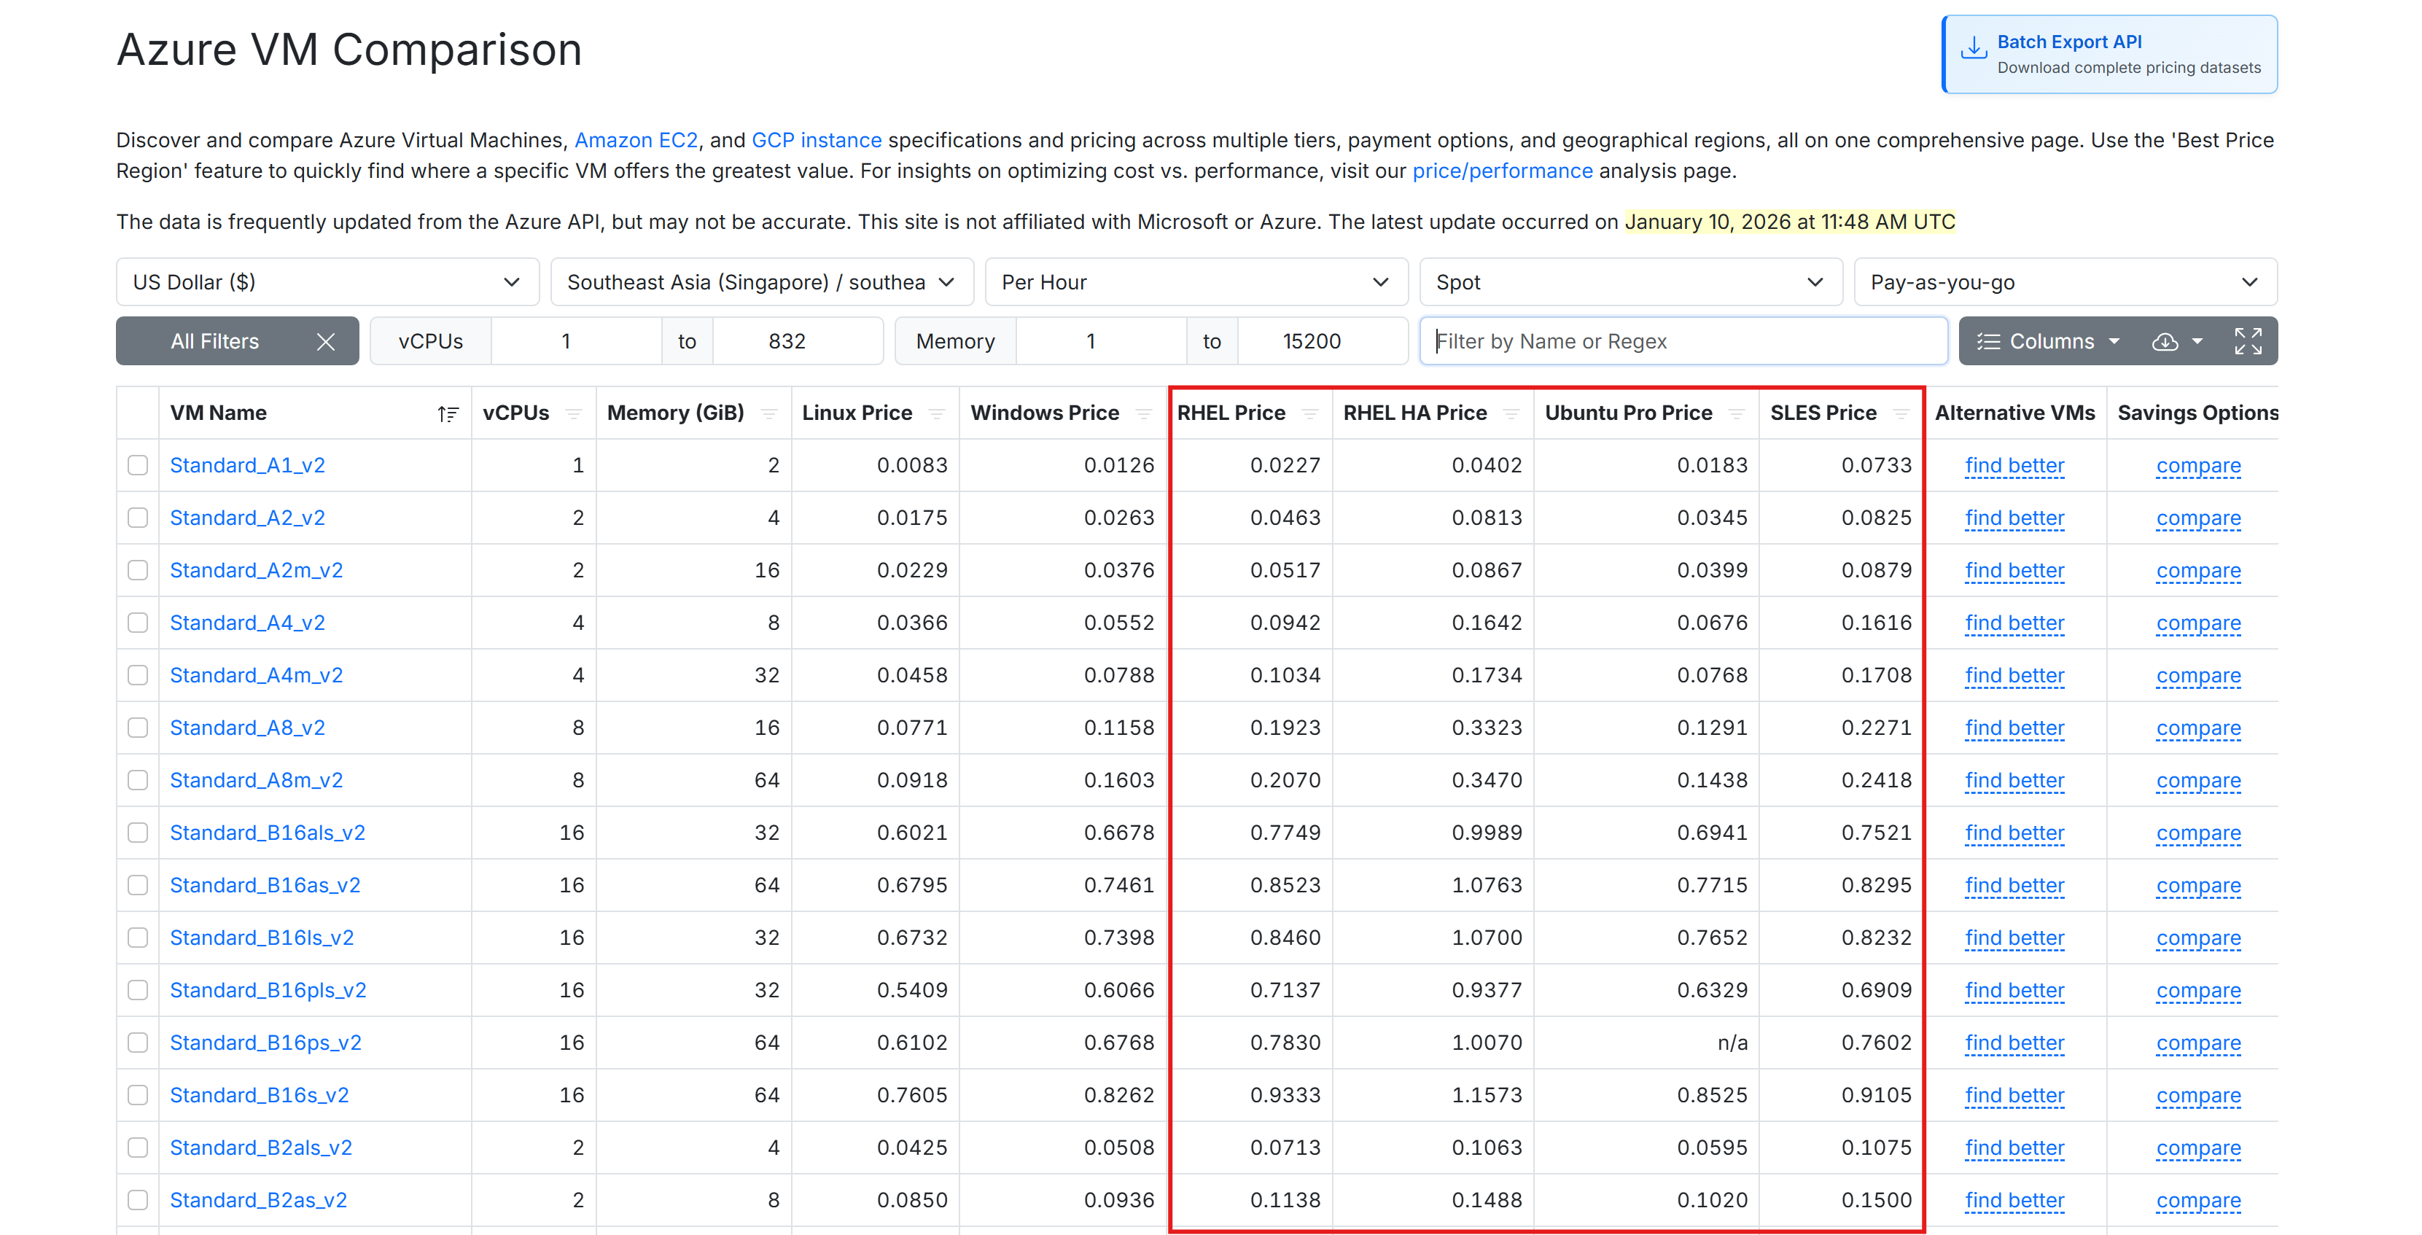The image size is (2422, 1235).
Task: Open the US Dollar currency dropdown
Action: [x=327, y=282]
